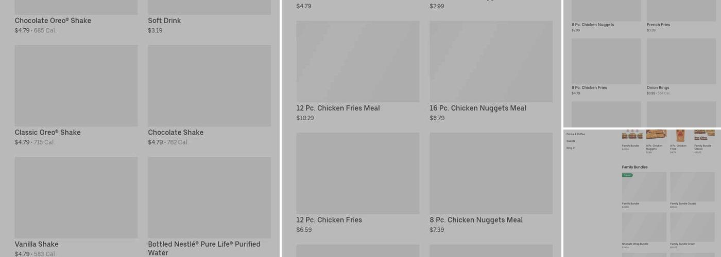Click the Chicken Fries carton photo
Viewport: 721px width, 257px height.
coord(680,135)
